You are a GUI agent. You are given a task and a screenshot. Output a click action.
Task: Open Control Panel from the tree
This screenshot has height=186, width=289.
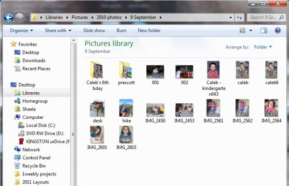tap(32, 158)
